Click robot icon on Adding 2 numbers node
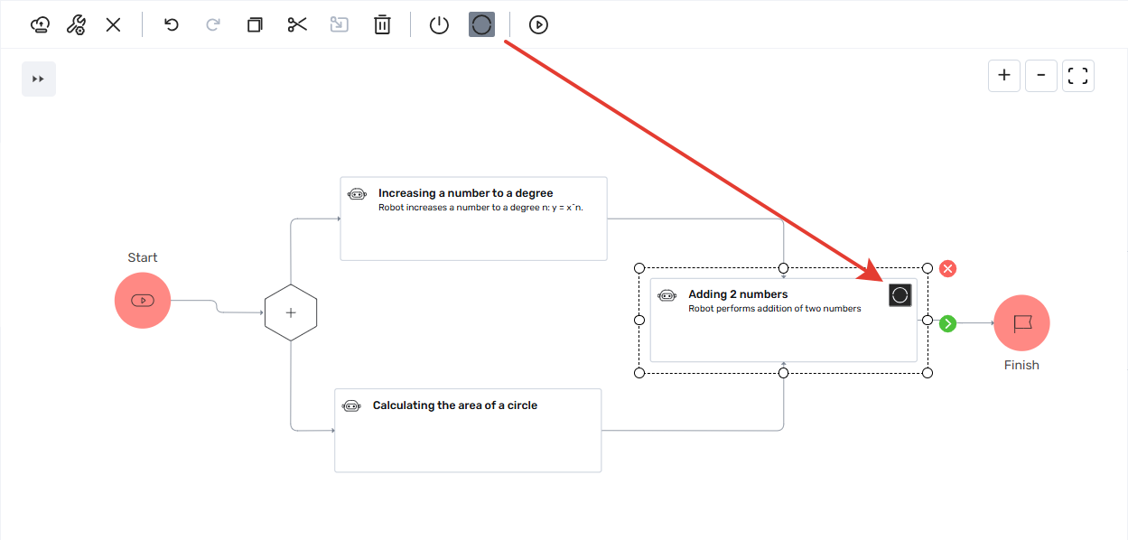 pyautogui.click(x=667, y=294)
